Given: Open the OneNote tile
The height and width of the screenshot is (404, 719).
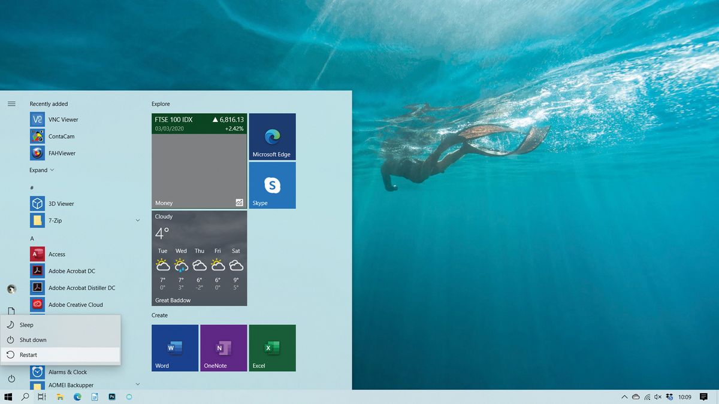Looking at the screenshot, I should pyautogui.click(x=223, y=348).
